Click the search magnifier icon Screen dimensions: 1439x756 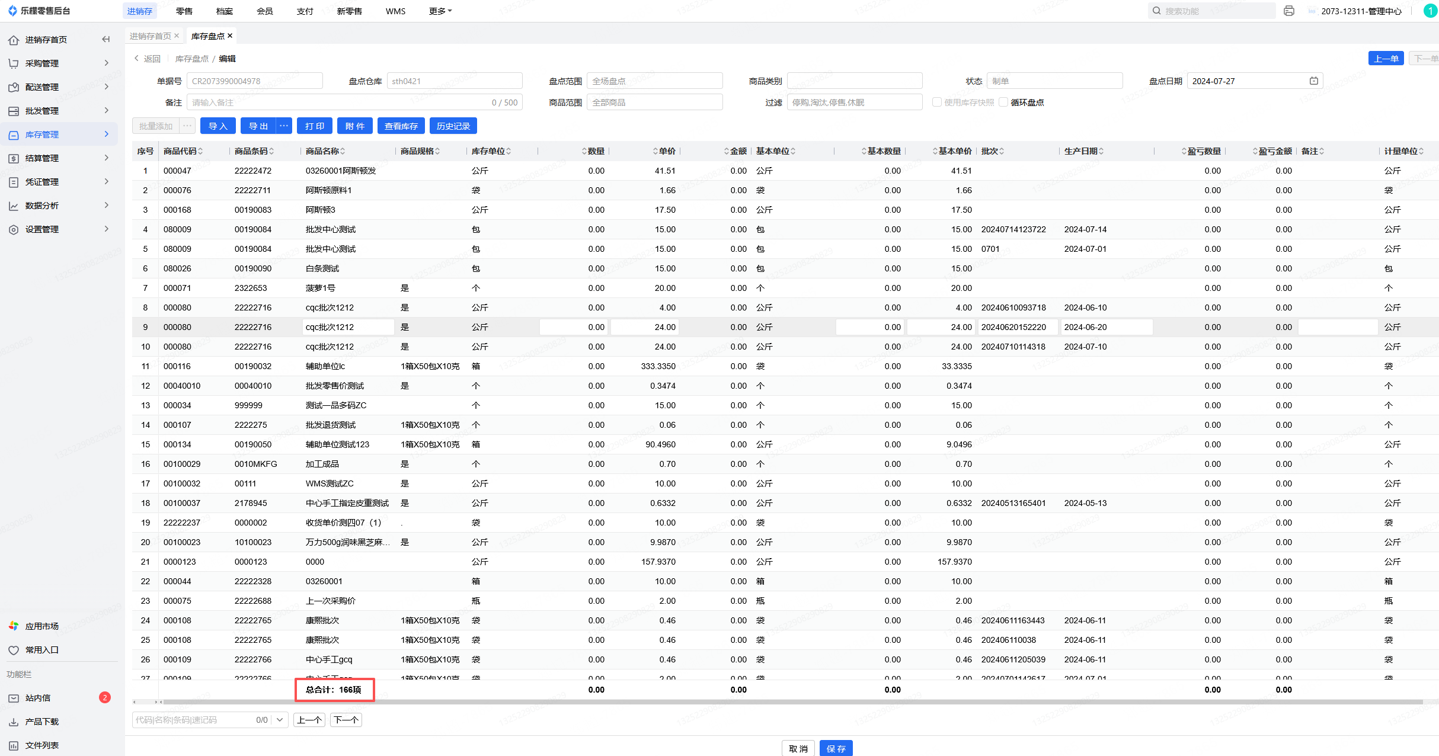(1156, 11)
